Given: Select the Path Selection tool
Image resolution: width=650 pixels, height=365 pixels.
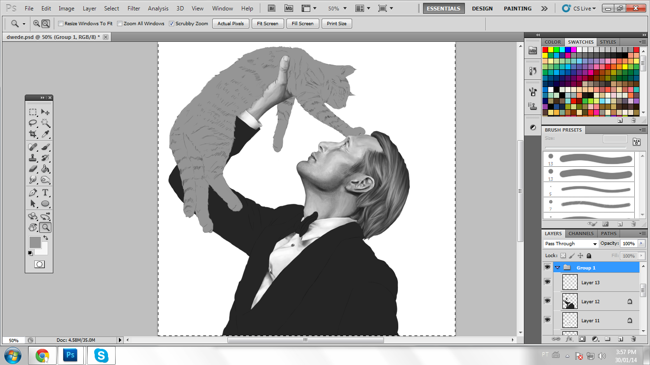Looking at the screenshot, I should tap(33, 203).
